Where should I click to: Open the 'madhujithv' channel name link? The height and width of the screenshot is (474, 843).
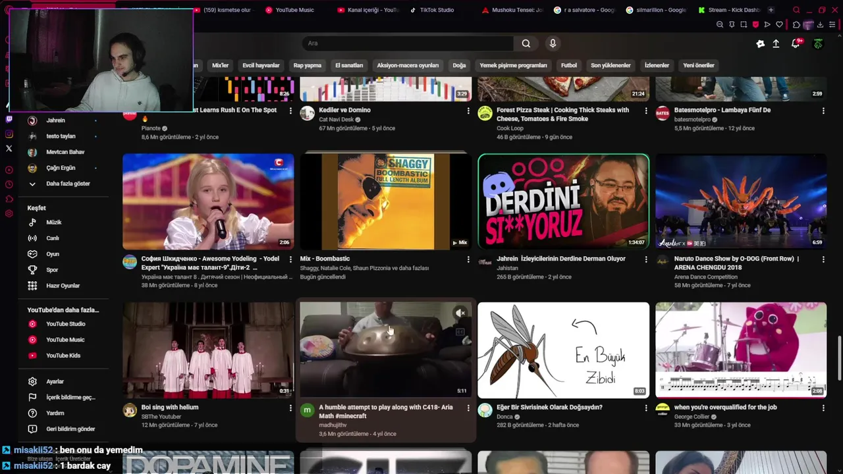pyautogui.click(x=333, y=425)
